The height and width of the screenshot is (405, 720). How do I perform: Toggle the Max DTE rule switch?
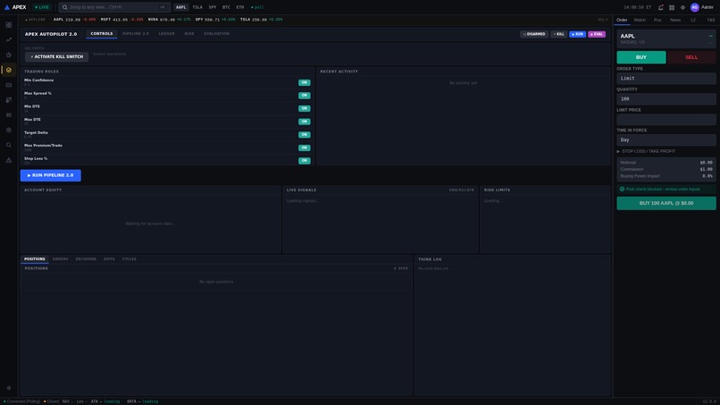pyautogui.click(x=305, y=122)
